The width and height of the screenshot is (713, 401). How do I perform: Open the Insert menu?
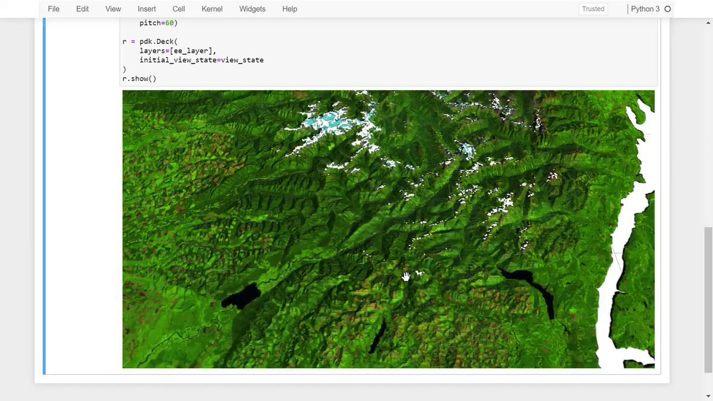[147, 9]
